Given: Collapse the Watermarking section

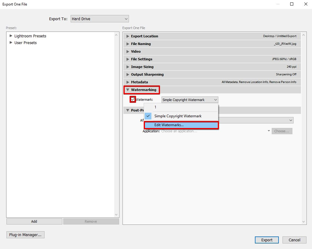Looking at the screenshot, I should click(x=128, y=90).
